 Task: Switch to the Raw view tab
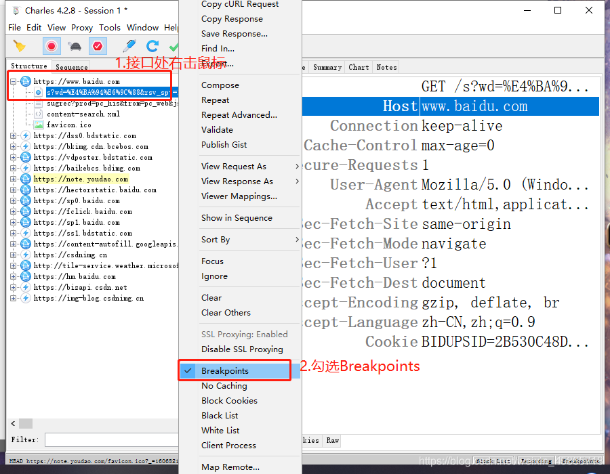pos(333,440)
